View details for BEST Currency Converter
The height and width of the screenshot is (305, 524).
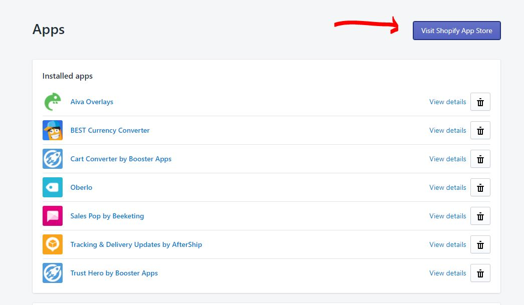(447, 130)
